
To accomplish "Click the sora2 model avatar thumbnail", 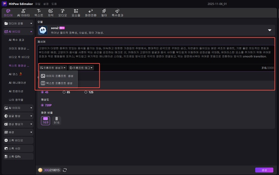I will (43, 30).
